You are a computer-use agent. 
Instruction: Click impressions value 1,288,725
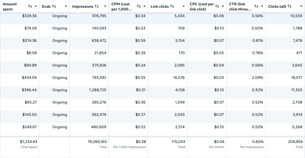[98, 90]
